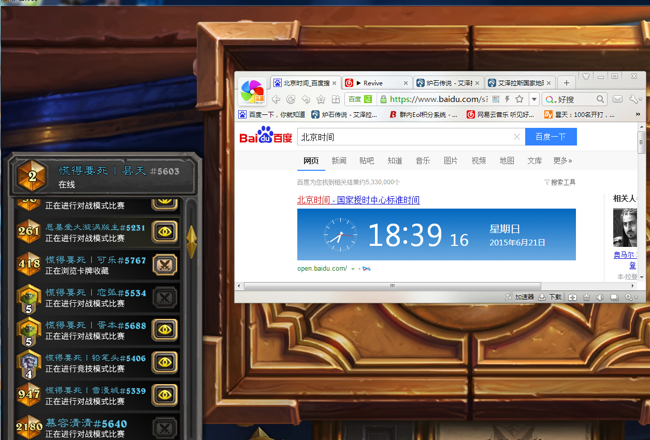Open a new tab with plus button

pyautogui.click(x=567, y=83)
